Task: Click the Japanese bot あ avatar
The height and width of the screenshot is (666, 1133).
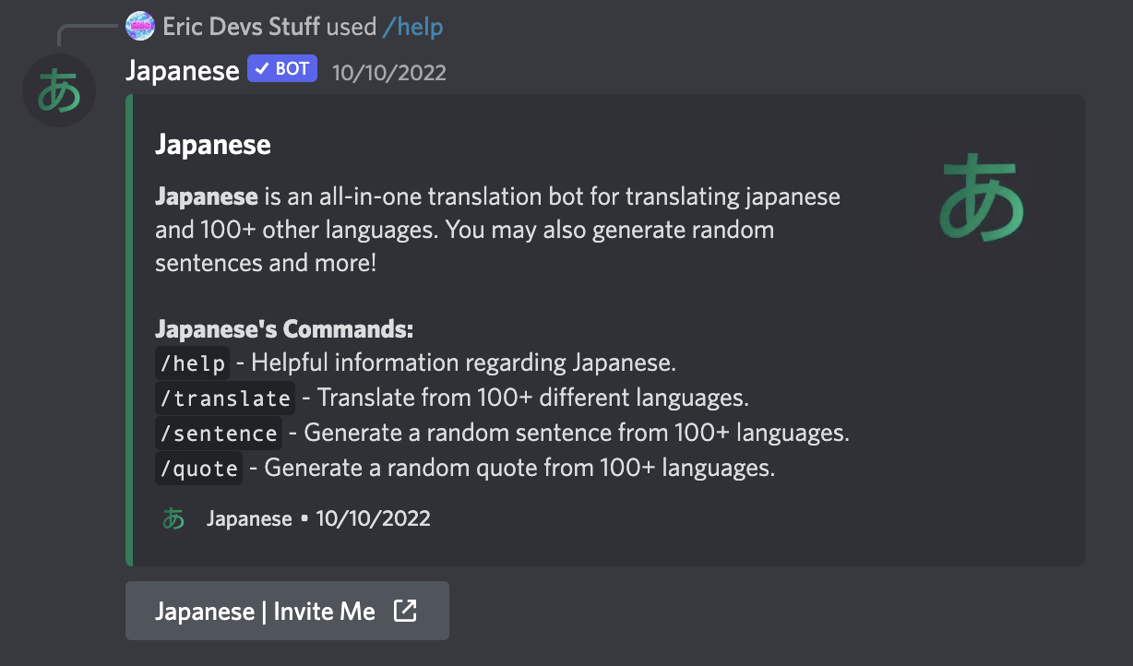Action: [x=58, y=90]
